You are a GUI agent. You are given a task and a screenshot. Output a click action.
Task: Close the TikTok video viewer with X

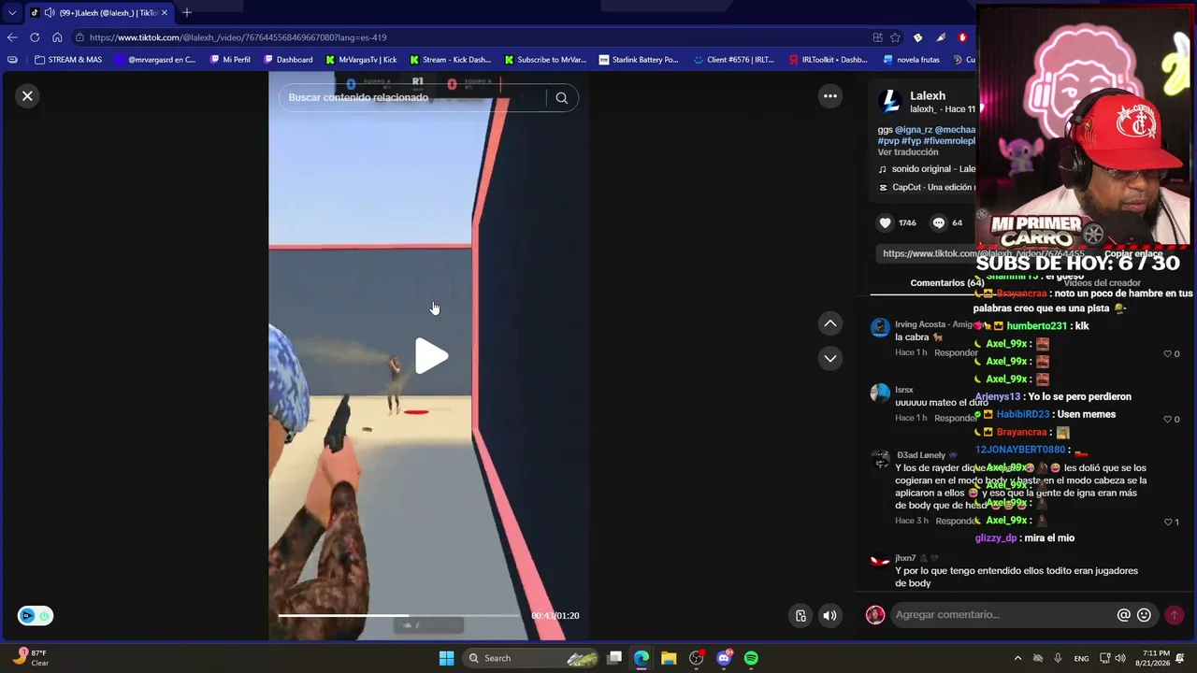point(27,95)
